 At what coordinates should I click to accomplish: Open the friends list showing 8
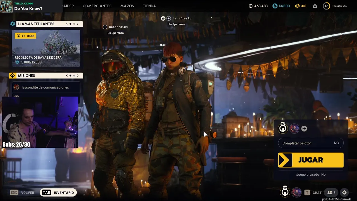331,192
